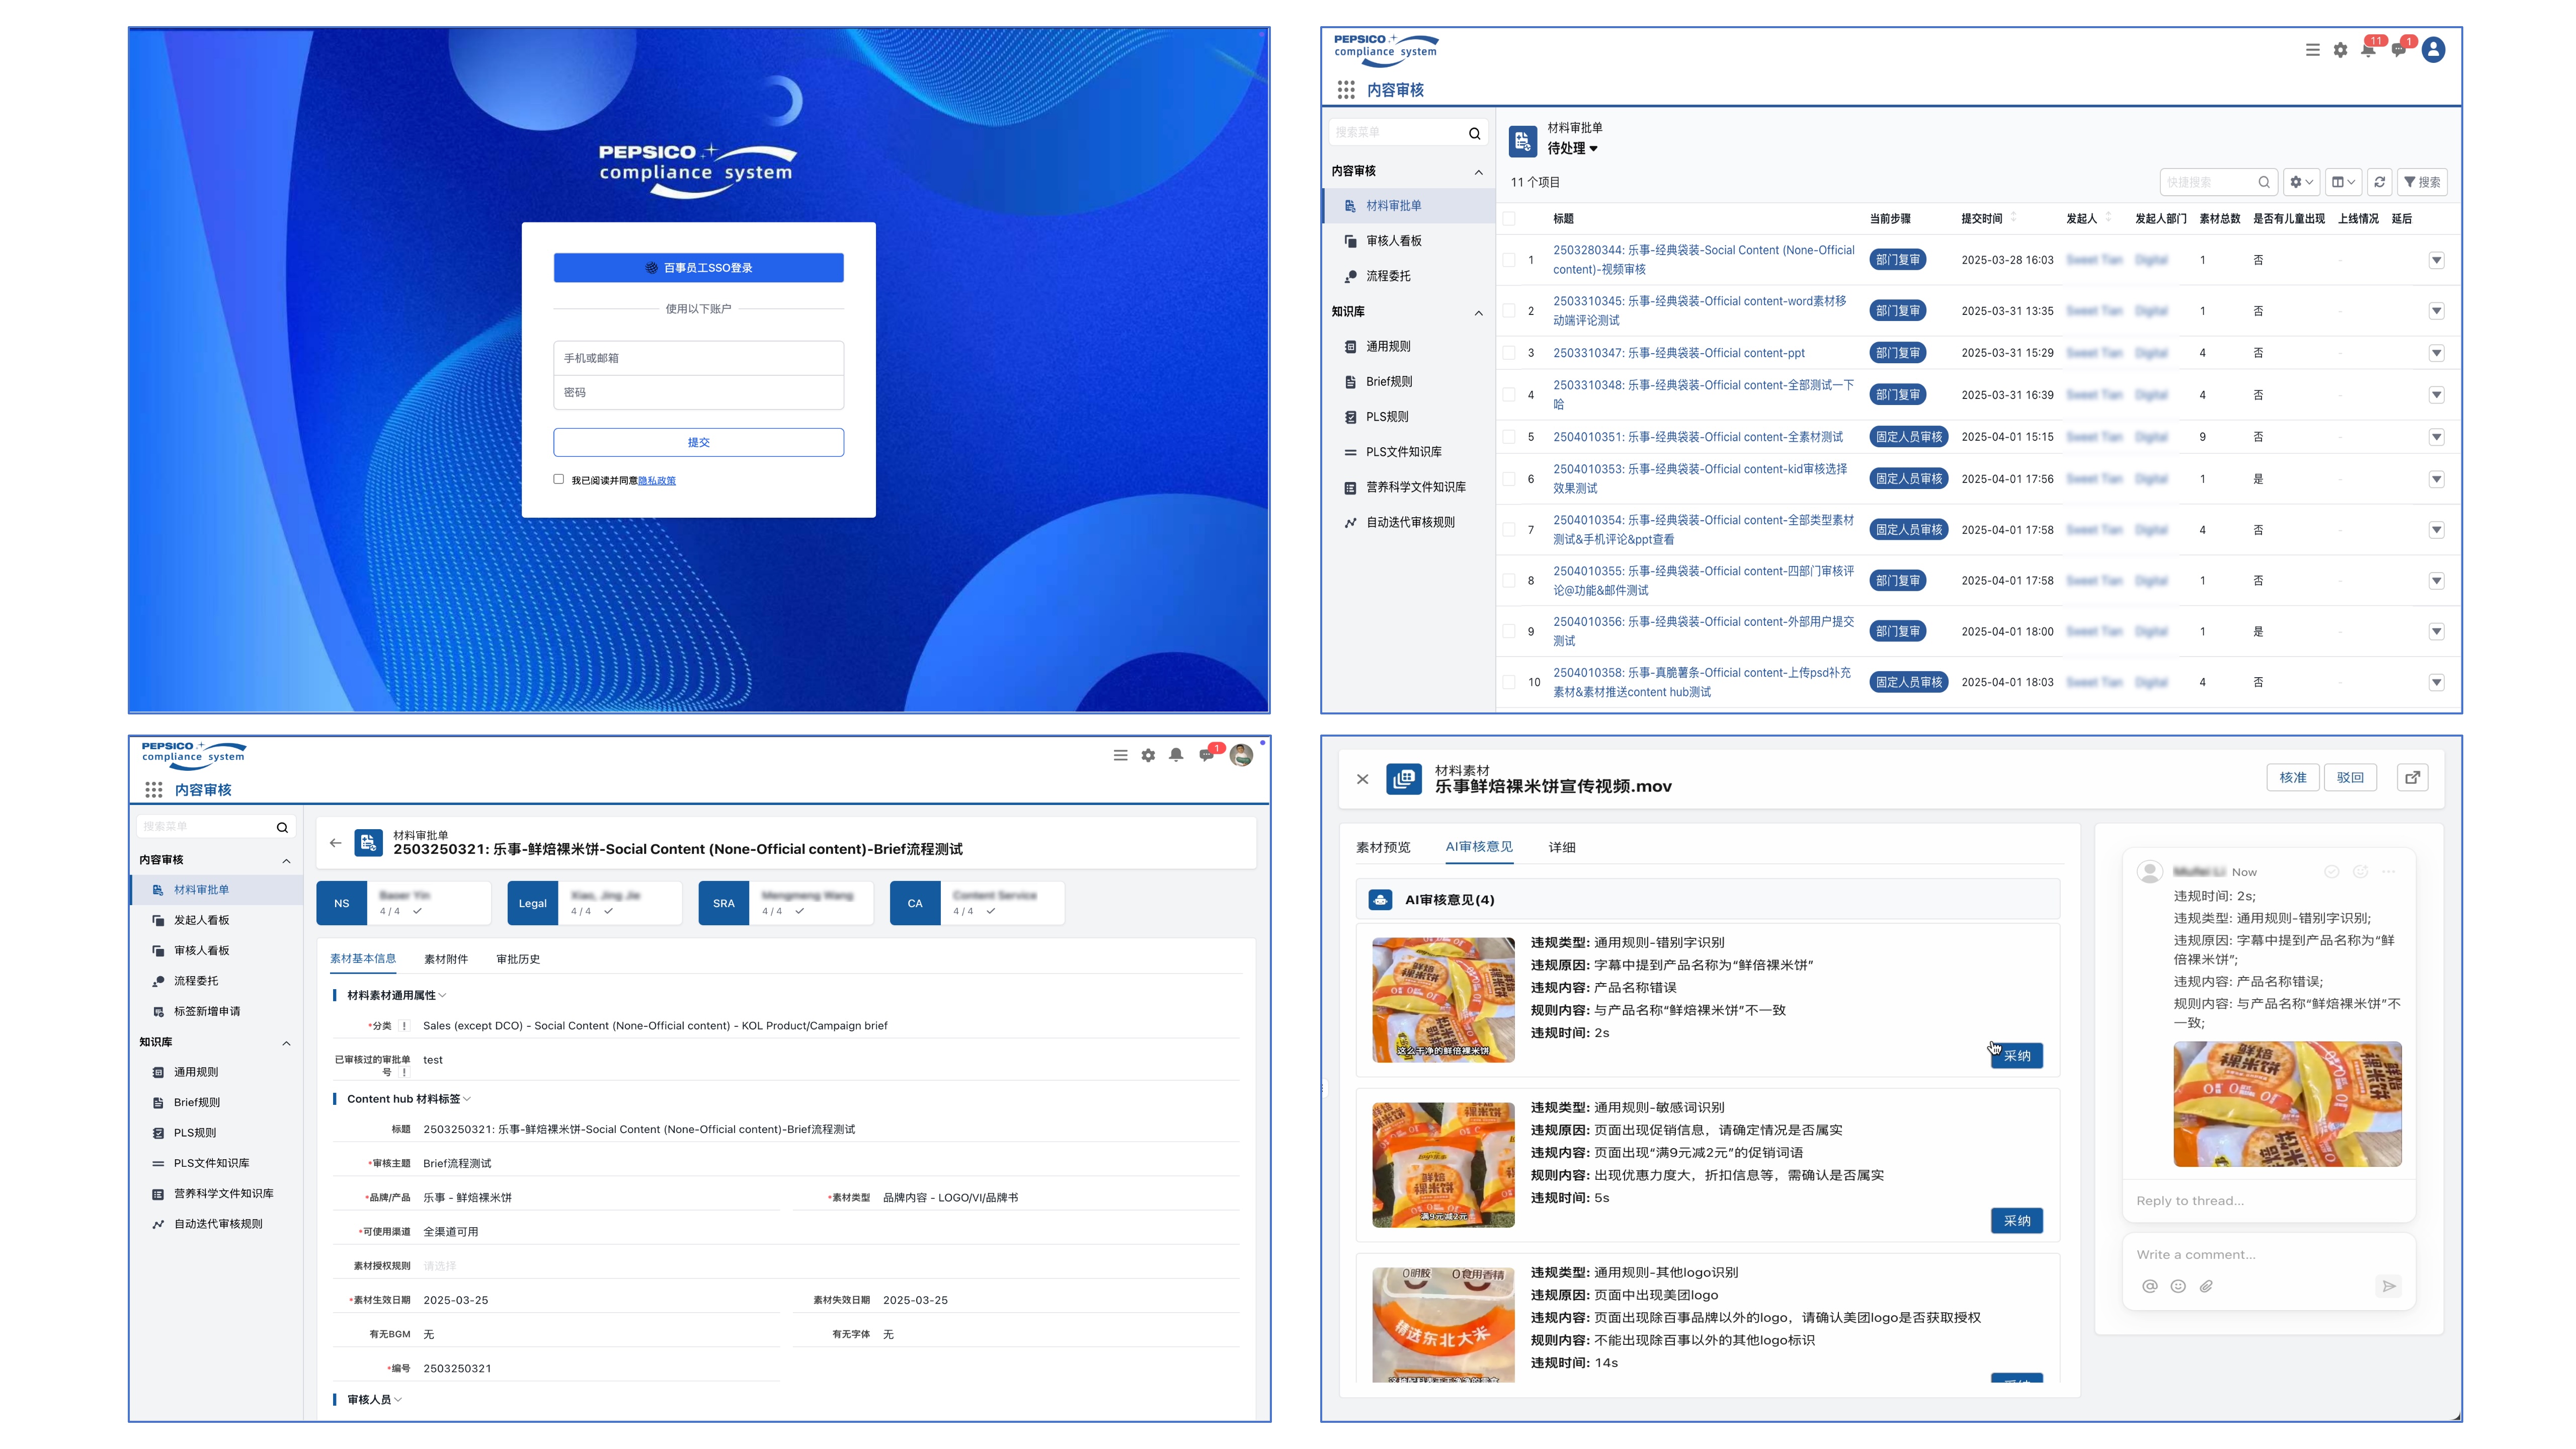This screenshot has width=2576, height=1449.
Task: Click 提交 on the login form
Action: pyautogui.click(x=698, y=442)
